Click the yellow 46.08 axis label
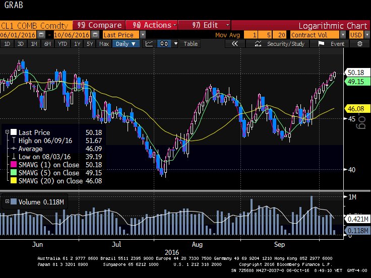371x278 pixels. coord(357,109)
